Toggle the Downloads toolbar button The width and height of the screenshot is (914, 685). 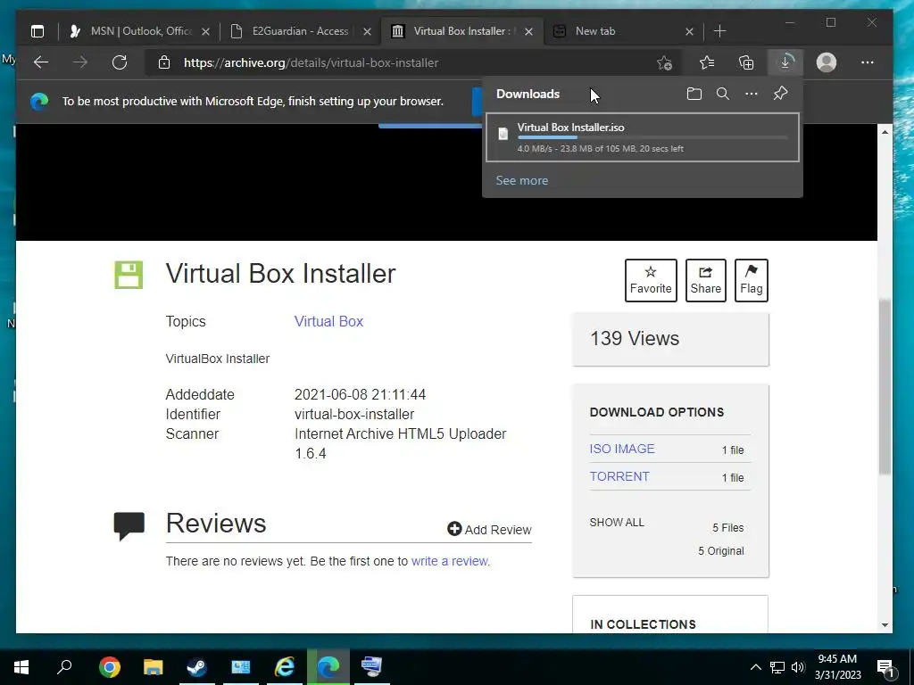pos(785,62)
